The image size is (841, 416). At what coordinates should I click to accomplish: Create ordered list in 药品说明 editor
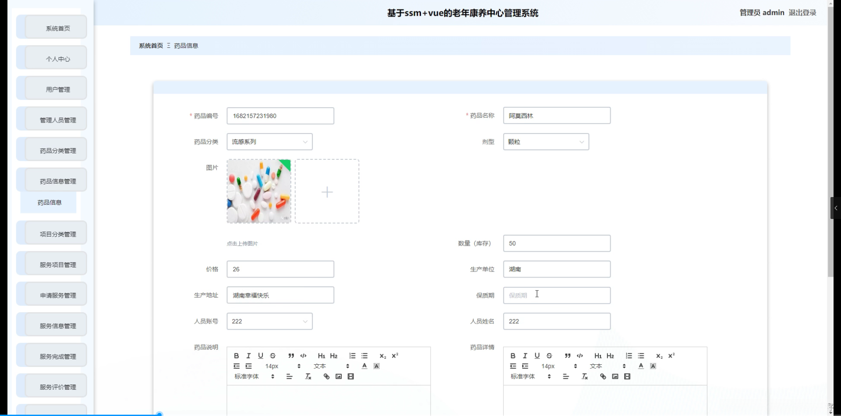click(x=352, y=356)
